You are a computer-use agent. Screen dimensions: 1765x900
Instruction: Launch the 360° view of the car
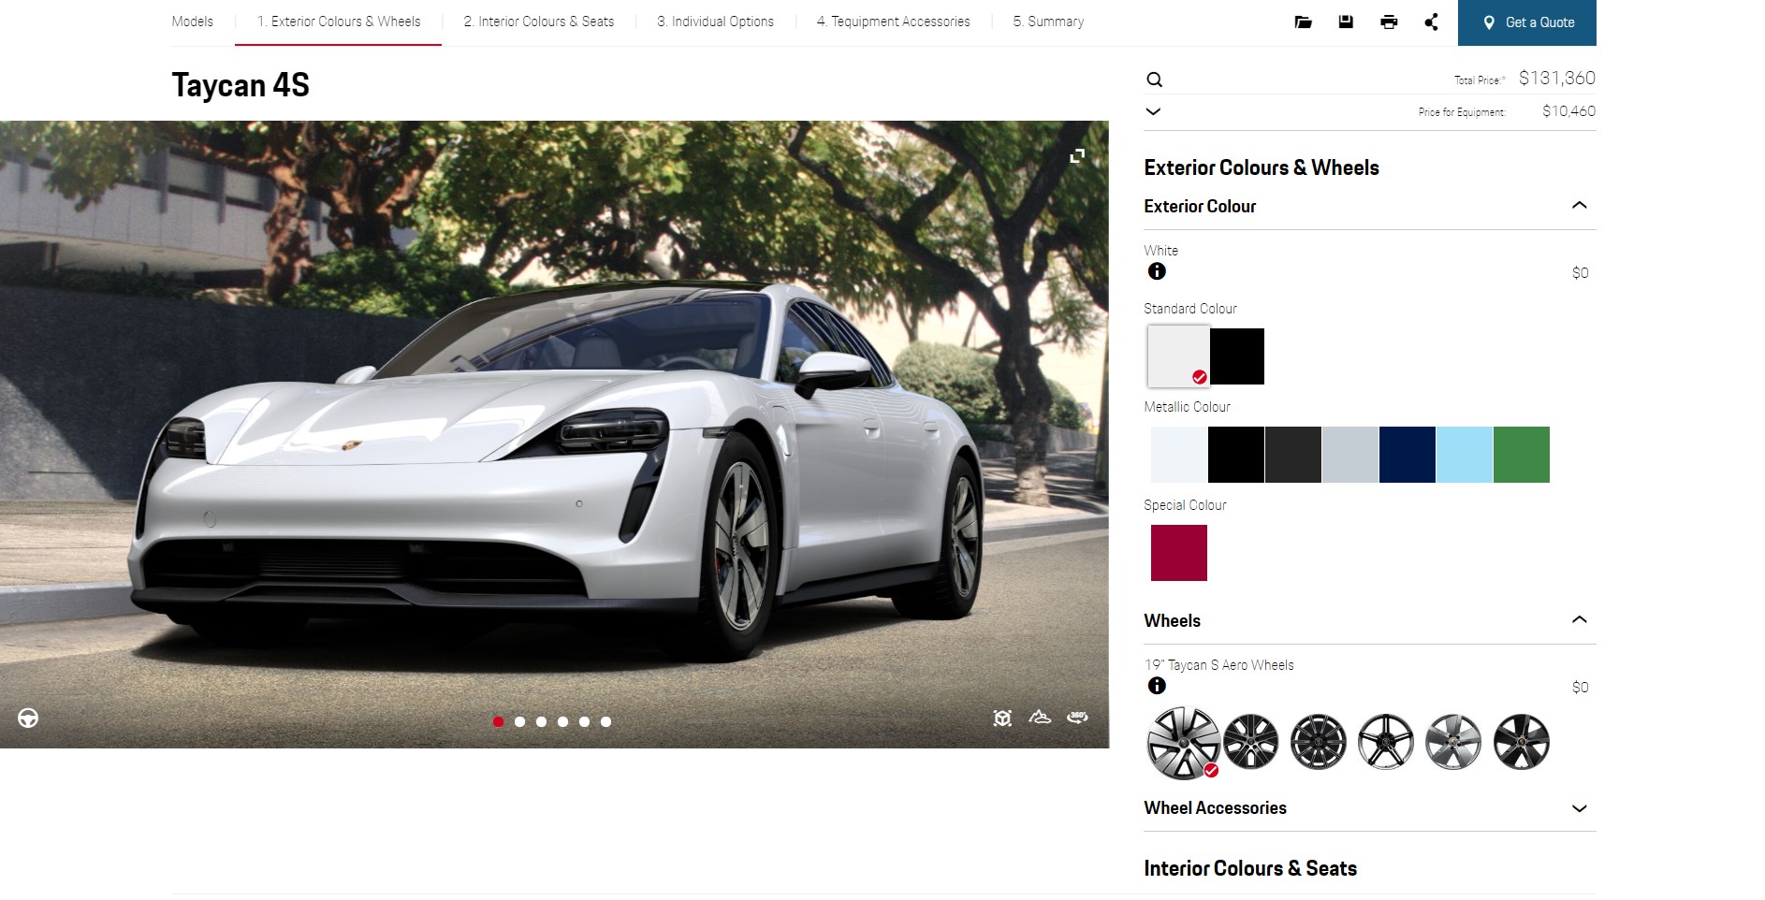click(x=1077, y=718)
